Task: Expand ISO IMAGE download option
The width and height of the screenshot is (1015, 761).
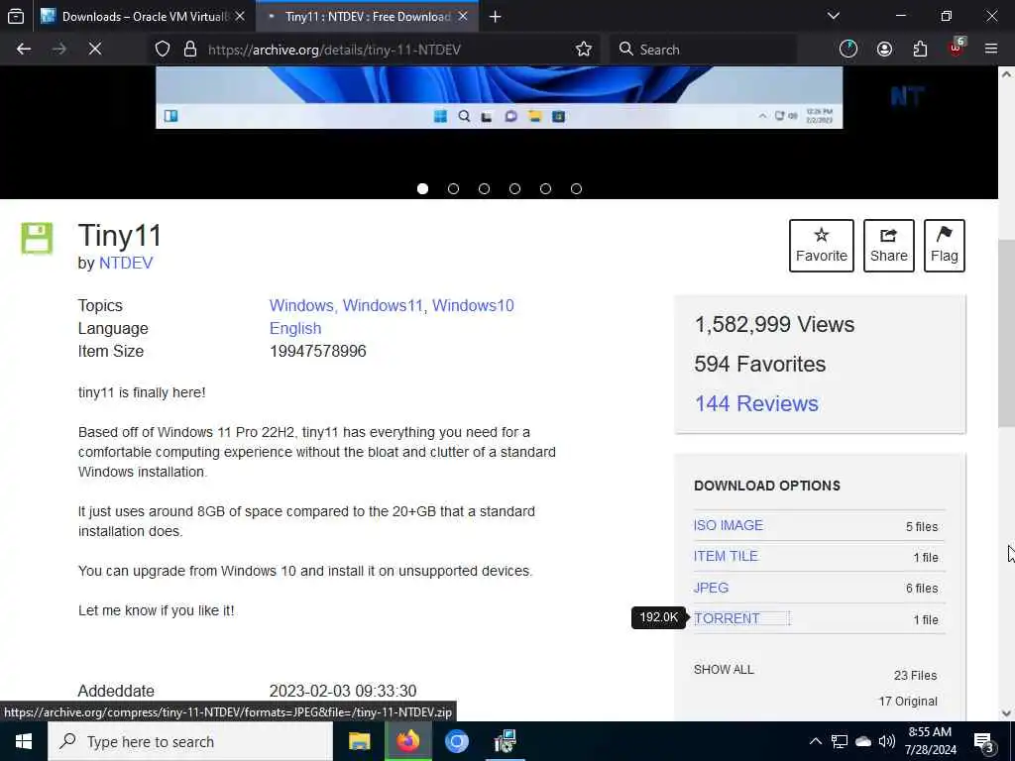Action: pos(729,525)
